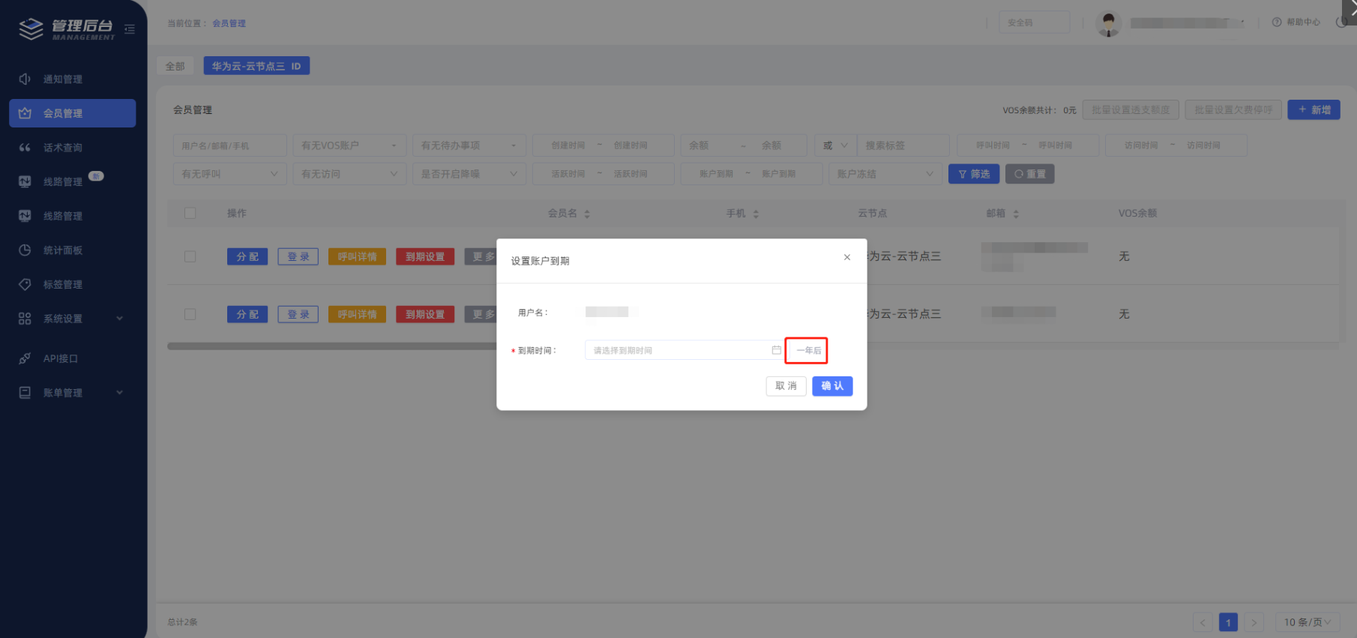Click the 一年后 quick-set button
This screenshot has height=638, width=1357.
pyautogui.click(x=807, y=350)
